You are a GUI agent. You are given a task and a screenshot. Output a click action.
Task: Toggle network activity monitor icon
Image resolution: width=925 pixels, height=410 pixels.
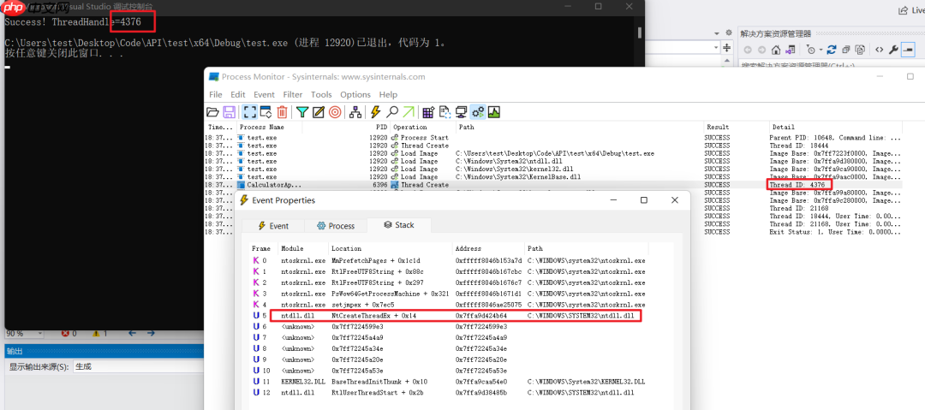coord(462,111)
